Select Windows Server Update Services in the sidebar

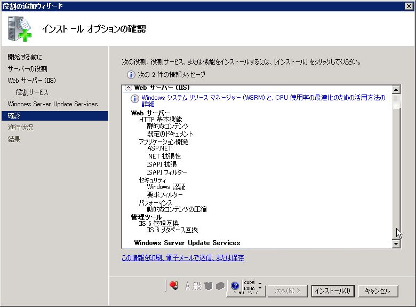tap(53, 104)
